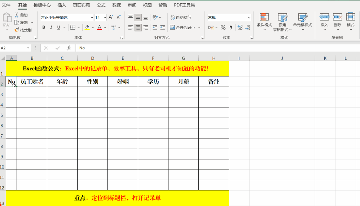
Task: Expand the Copy (复制) options arrow
Action: [x=32, y=22]
